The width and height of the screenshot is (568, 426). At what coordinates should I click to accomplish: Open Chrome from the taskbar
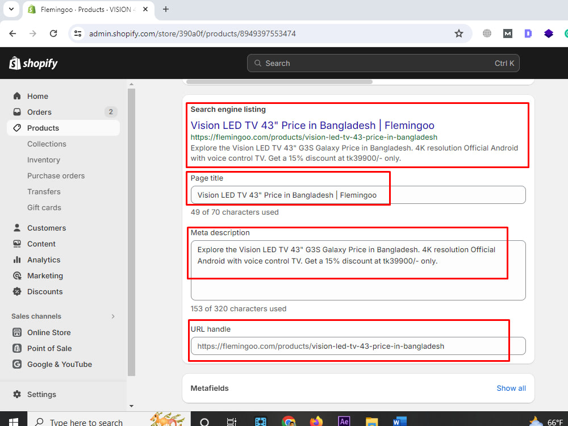click(x=289, y=421)
